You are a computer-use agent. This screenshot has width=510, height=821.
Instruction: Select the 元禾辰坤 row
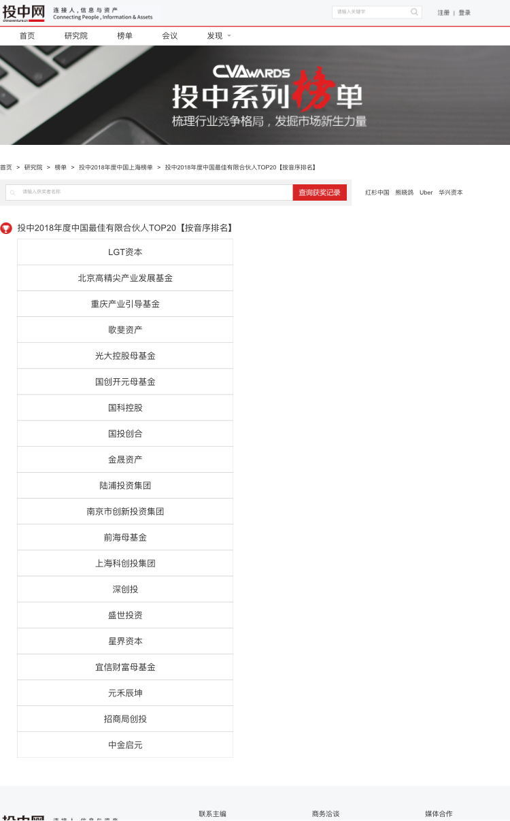(125, 692)
